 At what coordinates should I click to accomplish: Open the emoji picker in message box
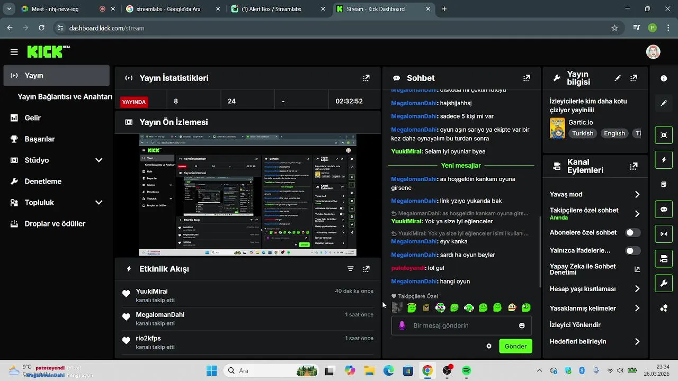[x=522, y=325]
